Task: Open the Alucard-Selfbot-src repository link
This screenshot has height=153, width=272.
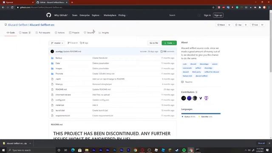Action: point(42,25)
